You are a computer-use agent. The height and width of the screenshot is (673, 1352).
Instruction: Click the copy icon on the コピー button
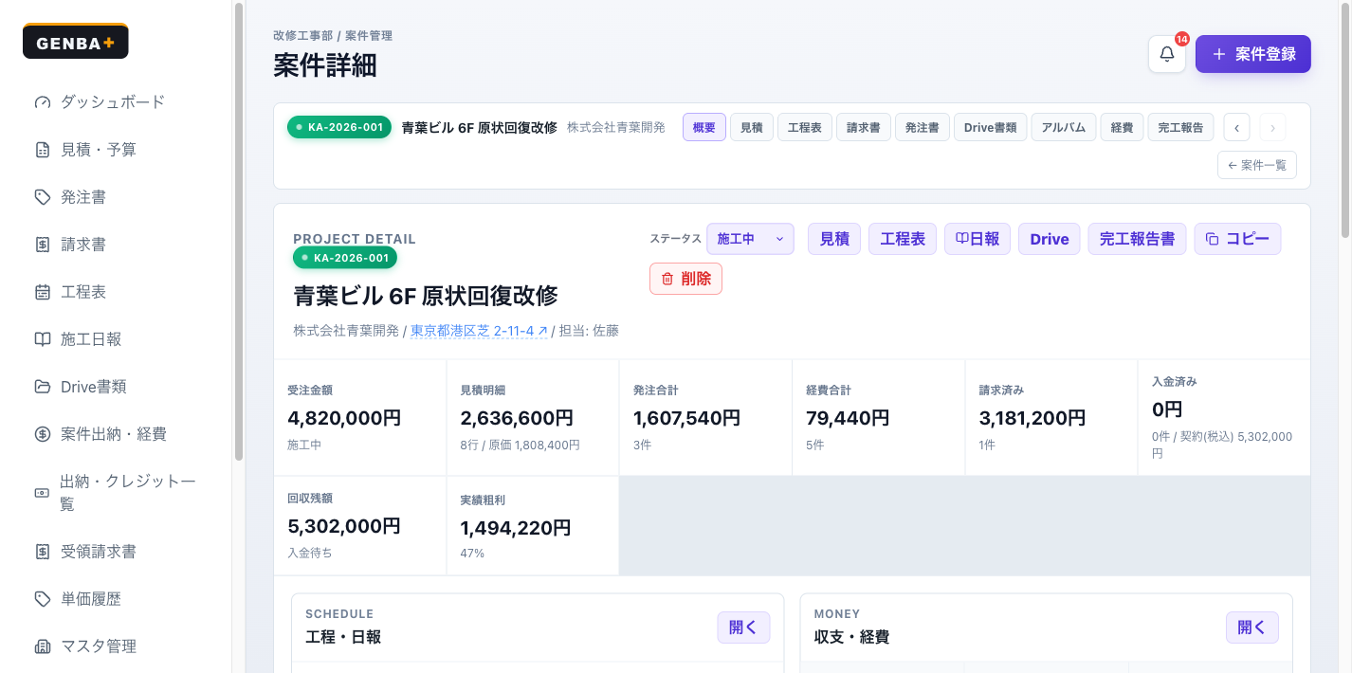(x=1212, y=239)
